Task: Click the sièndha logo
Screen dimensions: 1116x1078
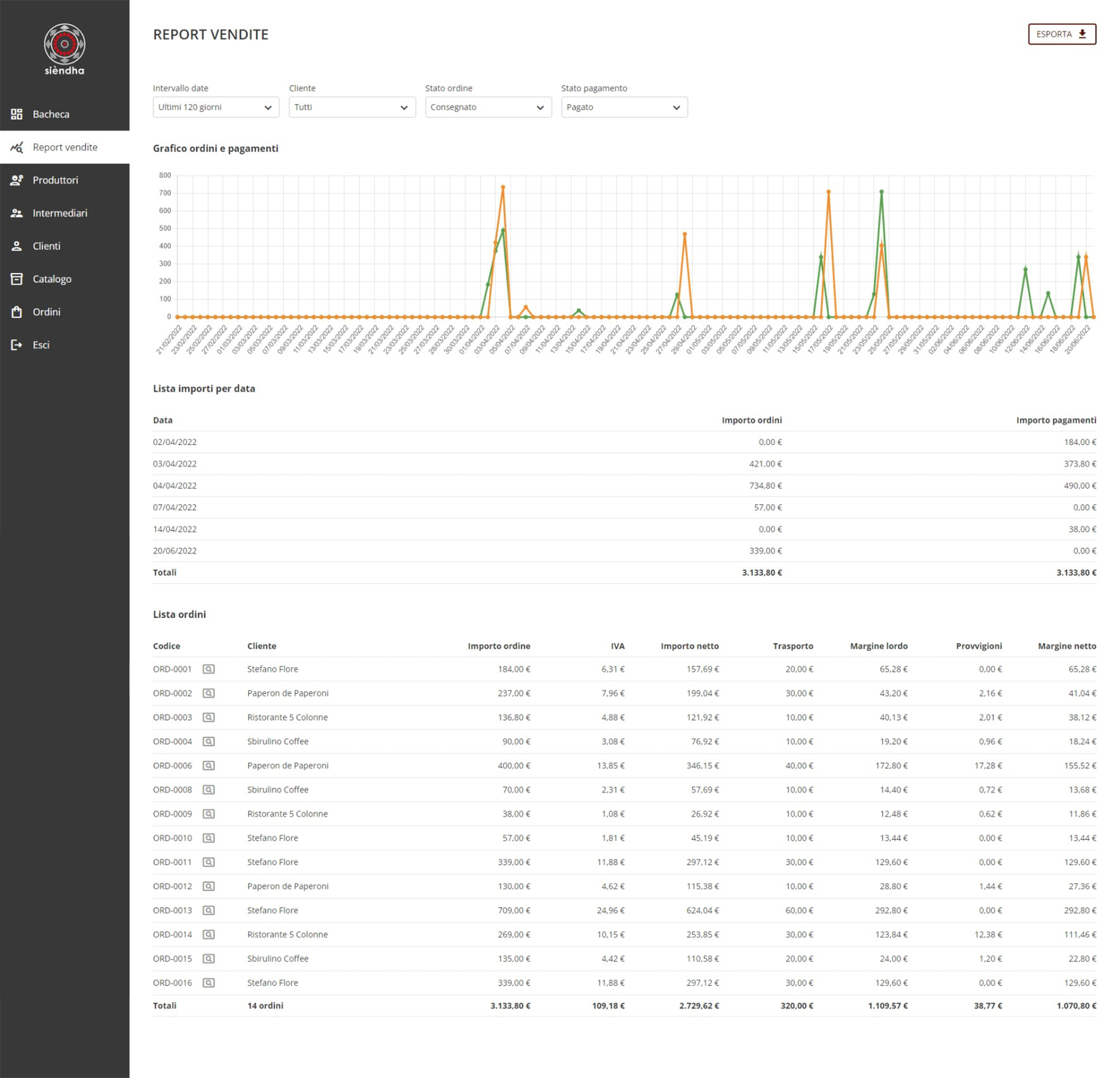Action: point(64,49)
